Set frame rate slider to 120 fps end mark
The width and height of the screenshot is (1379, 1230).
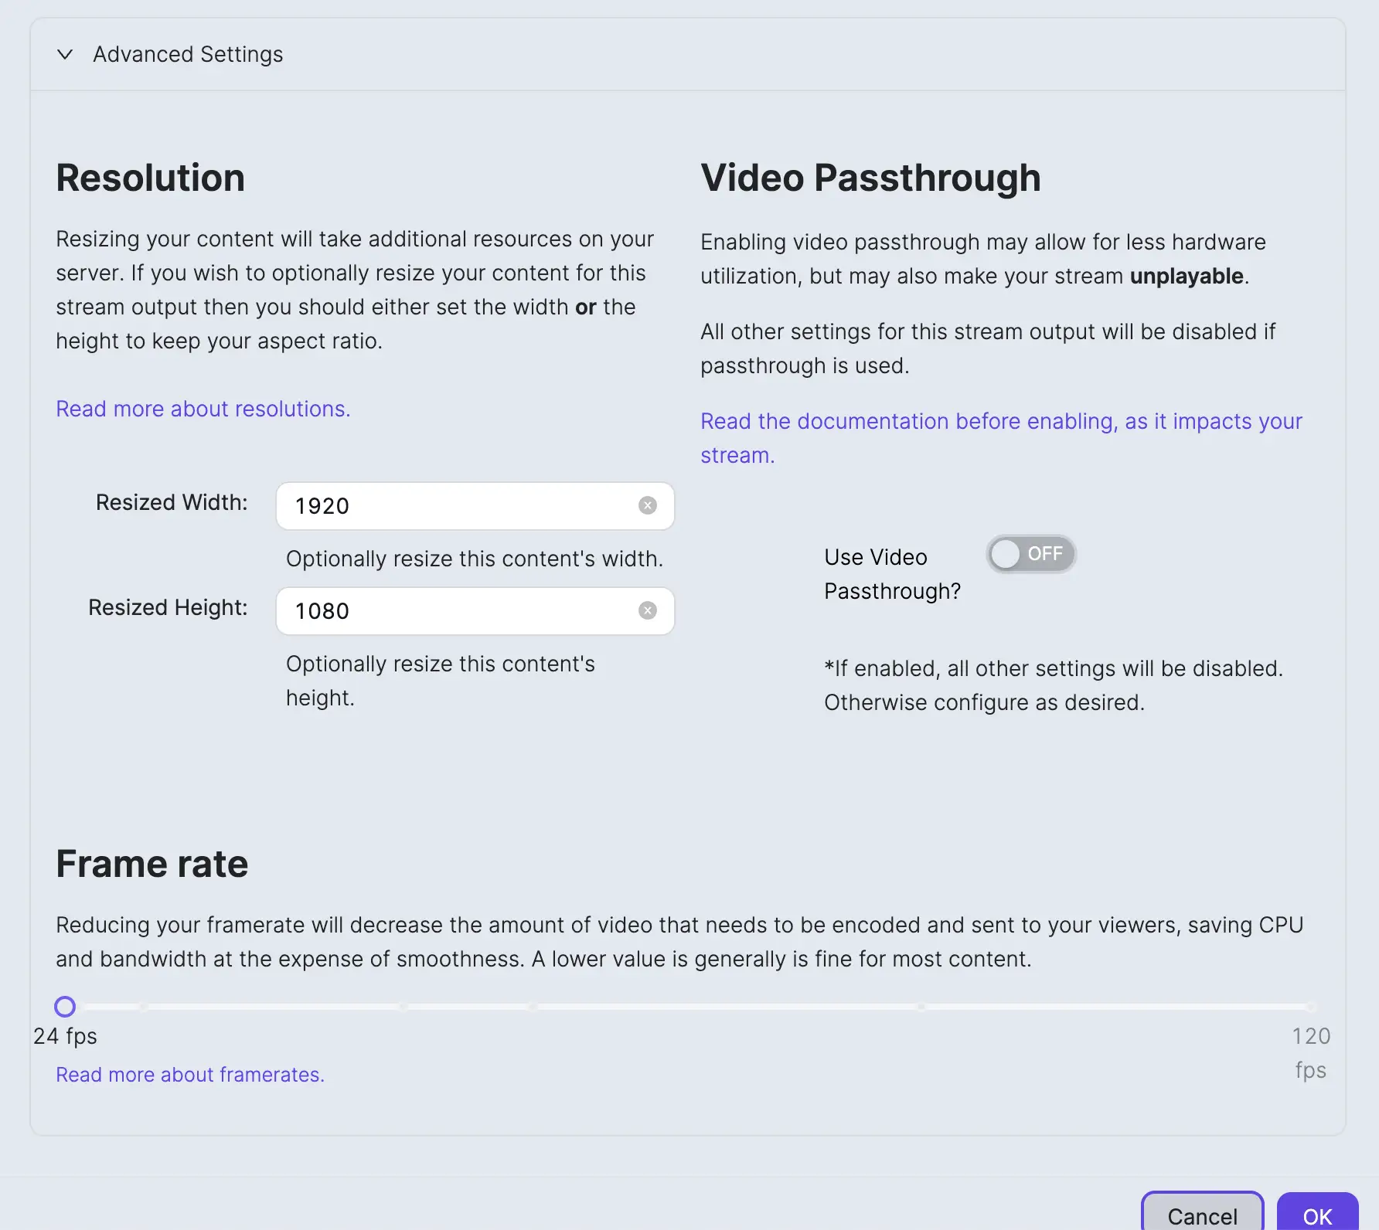[x=1311, y=1007]
